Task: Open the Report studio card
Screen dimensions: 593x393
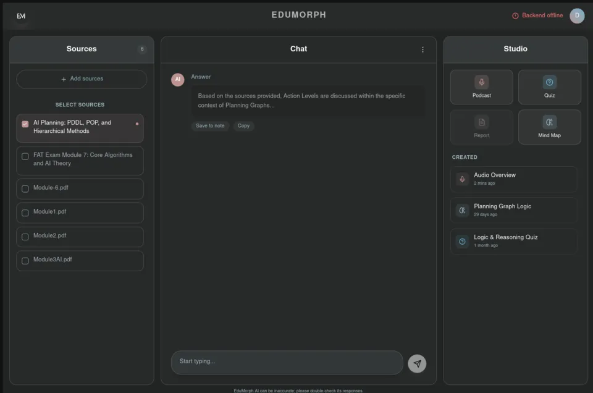Action: pyautogui.click(x=481, y=127)
